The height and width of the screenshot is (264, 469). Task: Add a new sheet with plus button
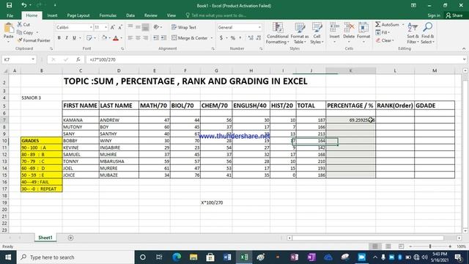pos(70,238)
